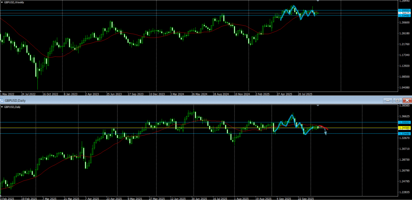Select the red projection curve on daily chart

(324, 128)
